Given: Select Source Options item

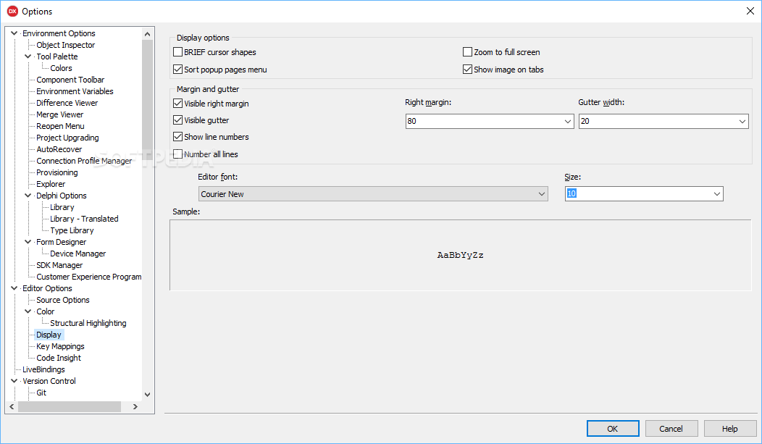Looking at the screenshot, I should [x=63, y=300].
